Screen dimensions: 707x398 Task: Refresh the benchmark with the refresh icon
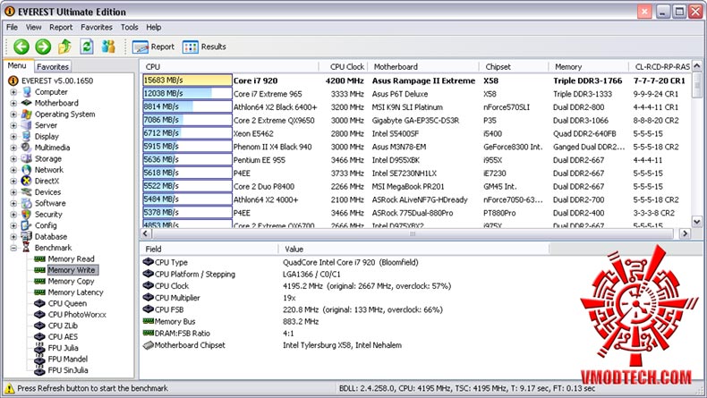87,46
